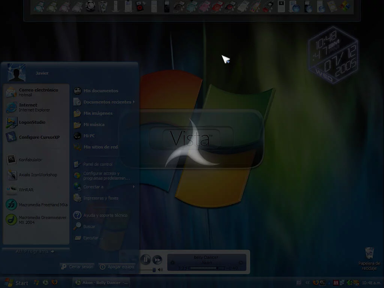Expand All Programs list
384x288 pixels.
pyautogui.click(x=35, y=251)
